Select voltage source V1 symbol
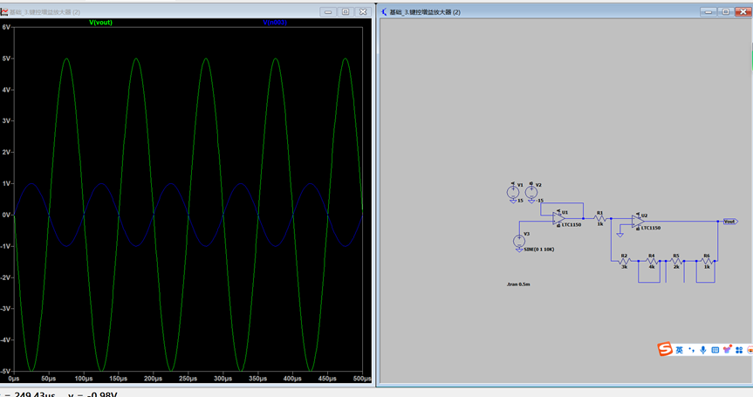This screenshot has width=753, height=397. (x=513, y=193)
